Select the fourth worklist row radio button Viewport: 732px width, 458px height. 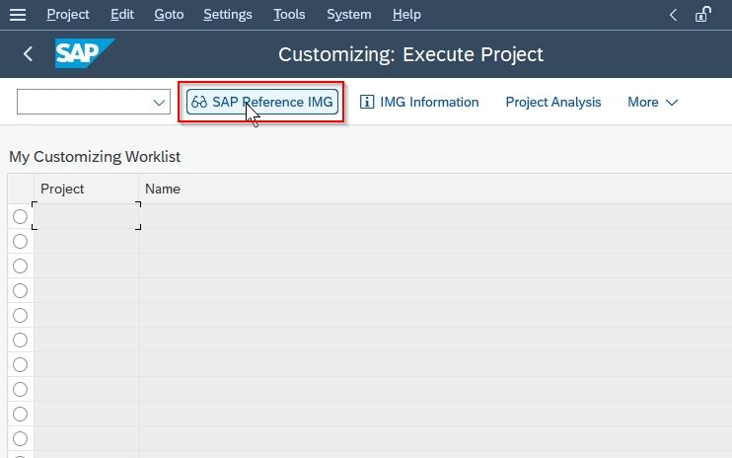[20, 291]
